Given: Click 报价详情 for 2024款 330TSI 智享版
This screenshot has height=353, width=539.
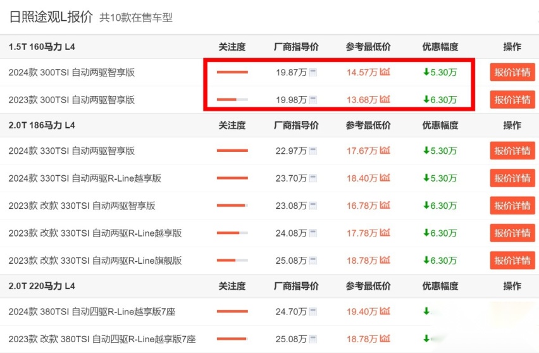Looking at the screenshot, I should (512, 151).
